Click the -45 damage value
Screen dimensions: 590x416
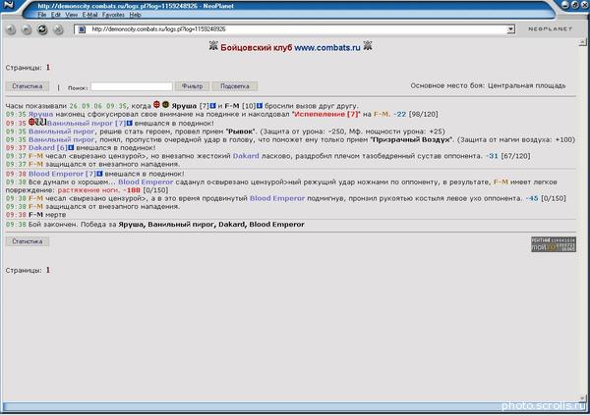point(532,198)
